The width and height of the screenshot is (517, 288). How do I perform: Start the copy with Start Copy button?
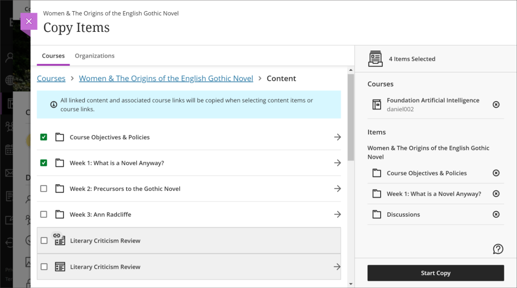coord(436,273)
